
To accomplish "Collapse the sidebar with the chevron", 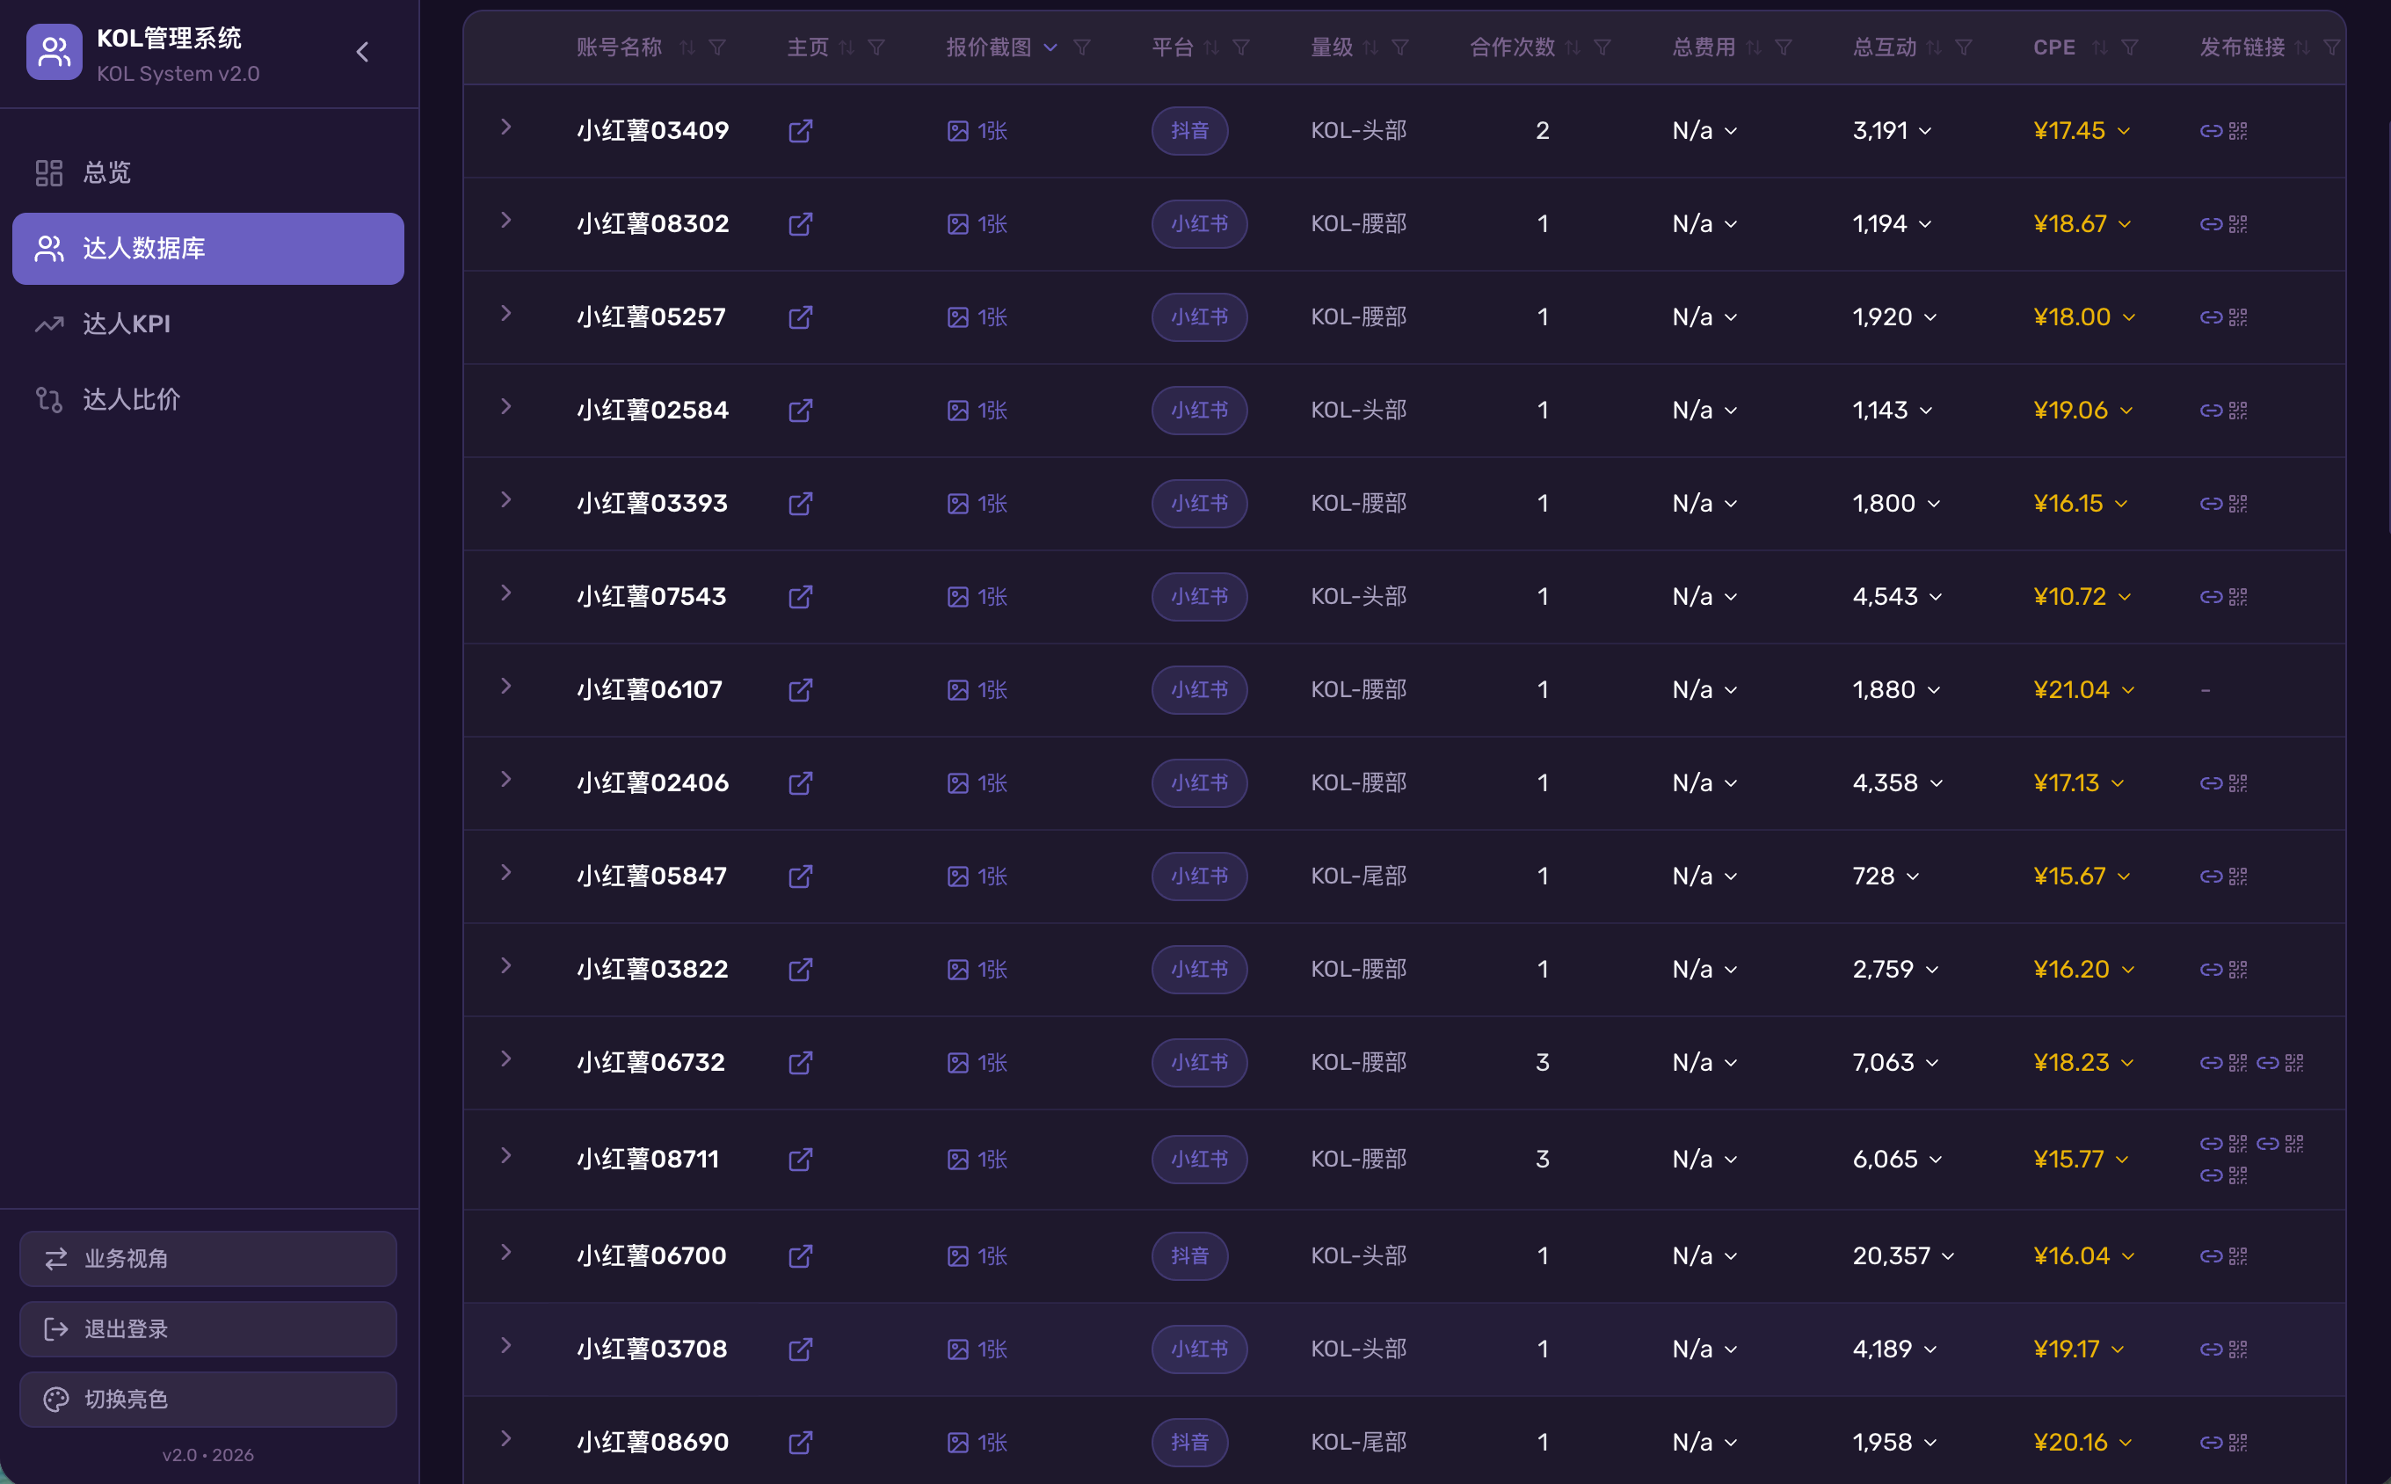I will [x=362, y=52].
